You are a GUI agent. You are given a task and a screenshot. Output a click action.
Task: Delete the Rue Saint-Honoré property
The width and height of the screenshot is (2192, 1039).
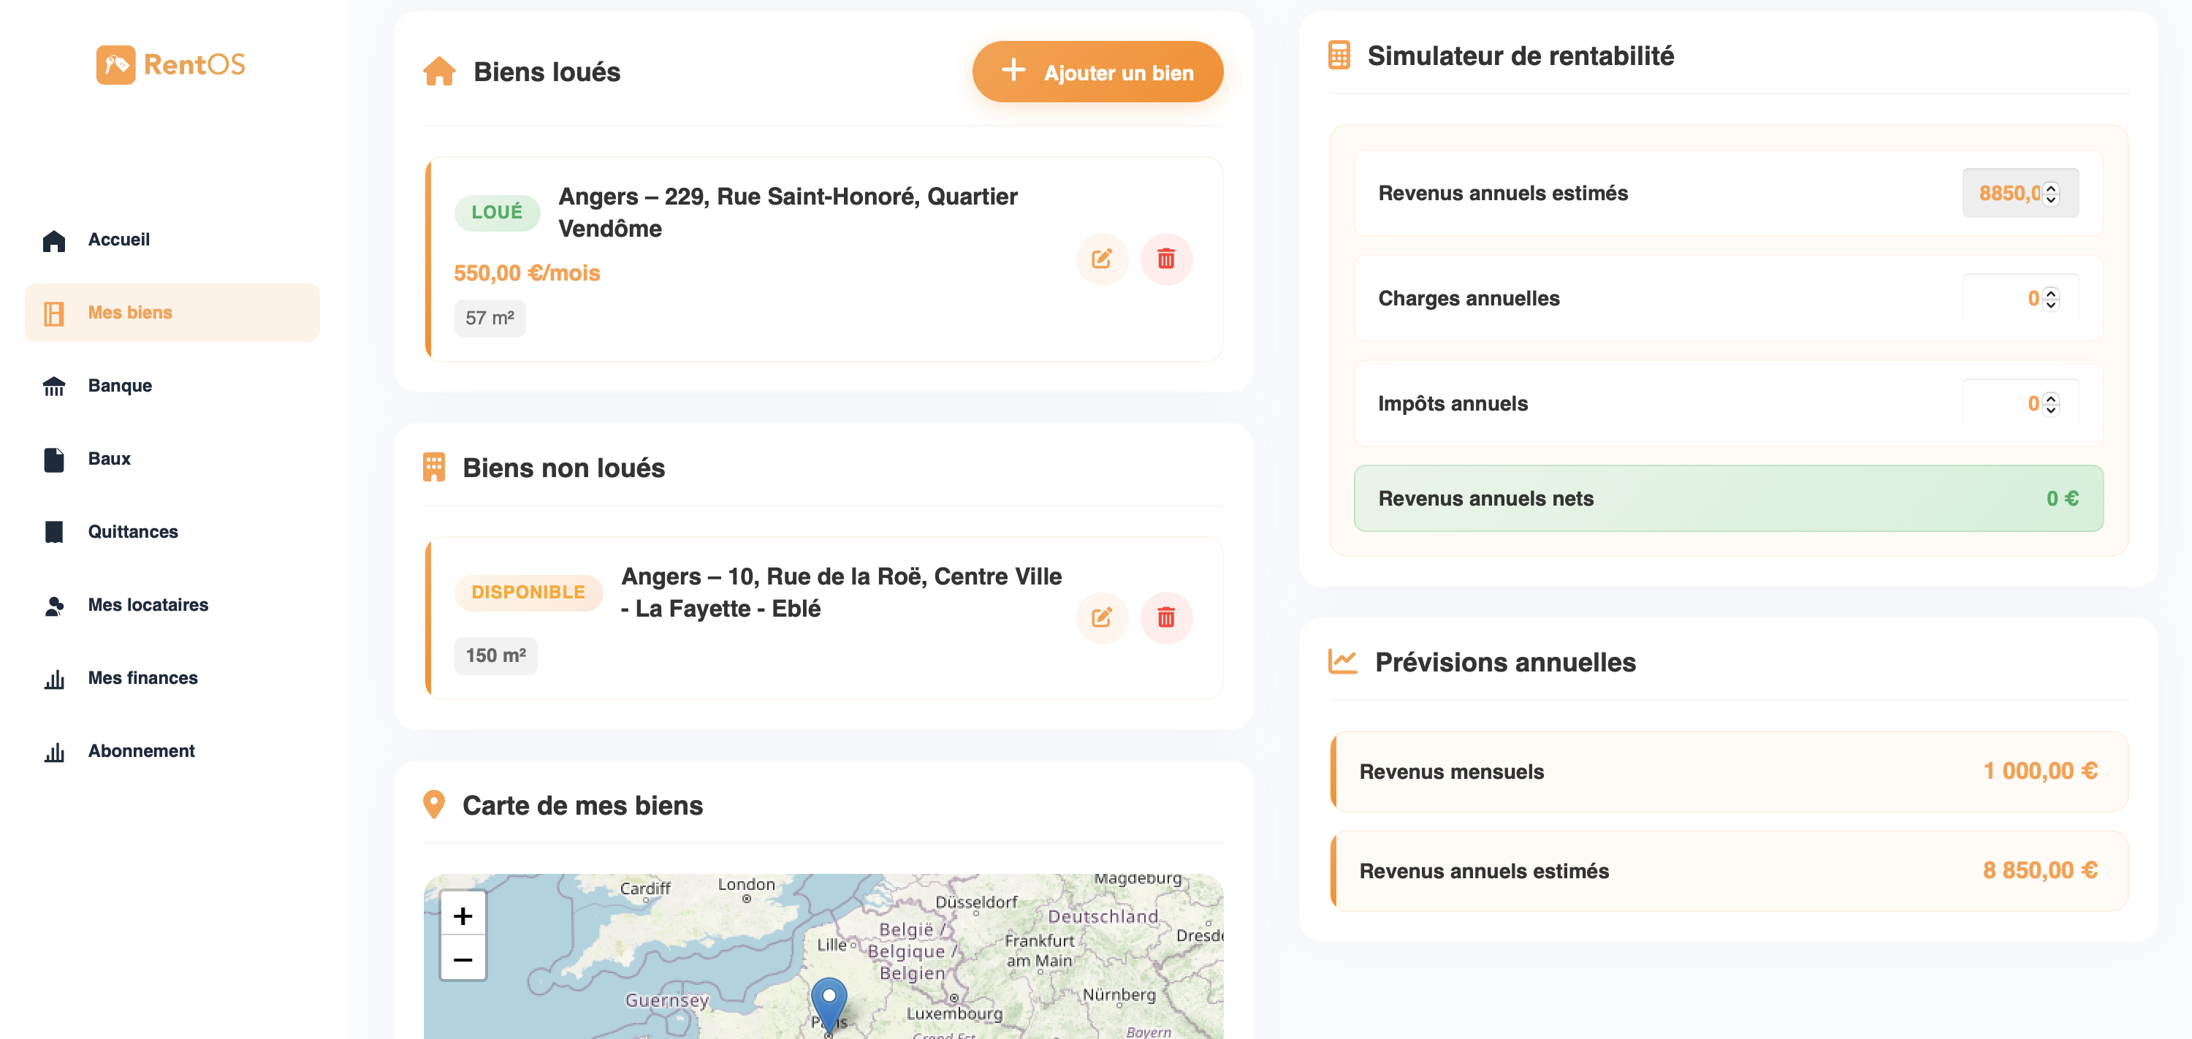coord(1165,259)
